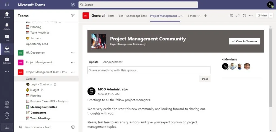Open the Project Management team
Image resolution: width=276 pixels, height=132 pixels.
pyautogui.click(x=39, y=62)
